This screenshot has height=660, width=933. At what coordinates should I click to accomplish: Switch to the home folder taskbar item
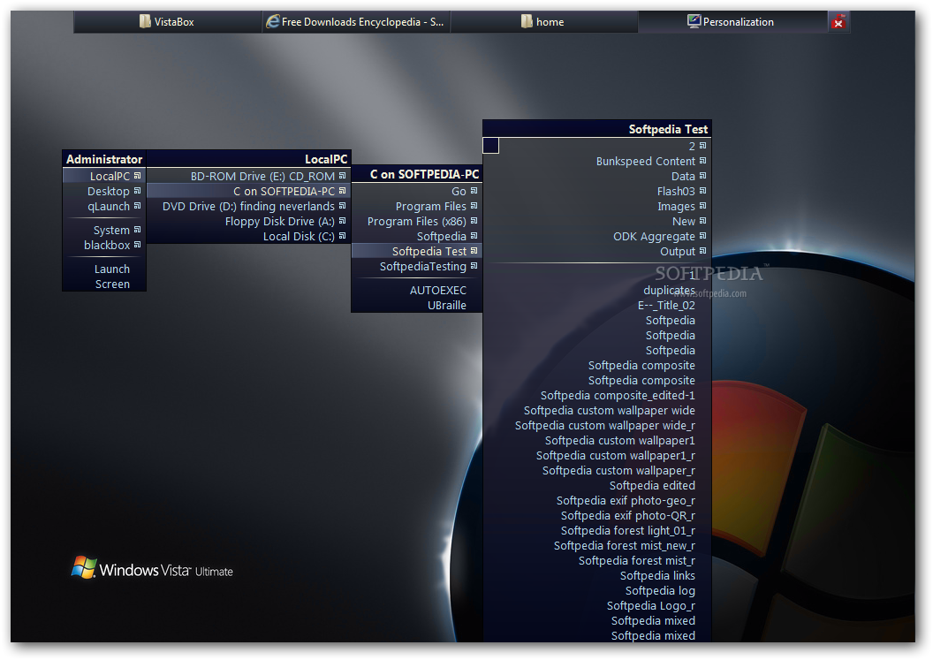pos(544,22)
